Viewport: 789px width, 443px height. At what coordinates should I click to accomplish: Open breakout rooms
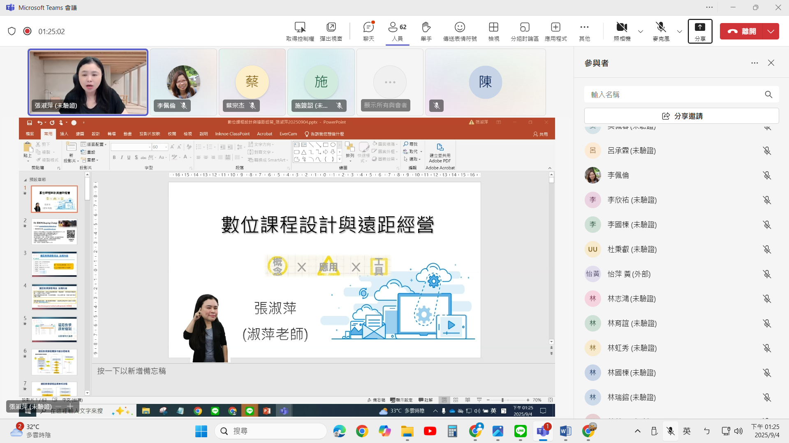tap(524, 31)
